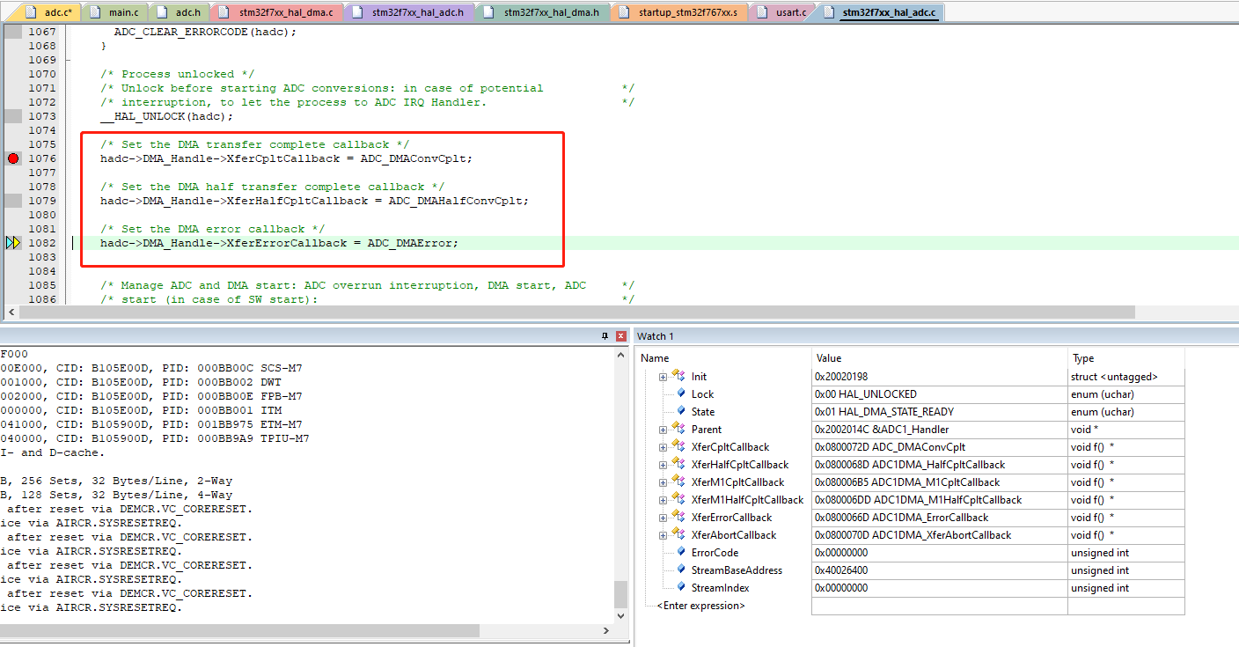Expand the XferCpltCallback watch entry
Image resolution: width=1239 pixels, height=647 pixels.
[x=662, y=446]
